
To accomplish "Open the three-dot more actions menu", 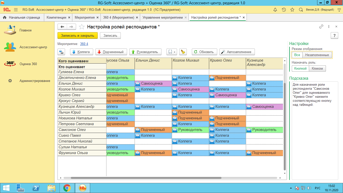I will (329, 27).
